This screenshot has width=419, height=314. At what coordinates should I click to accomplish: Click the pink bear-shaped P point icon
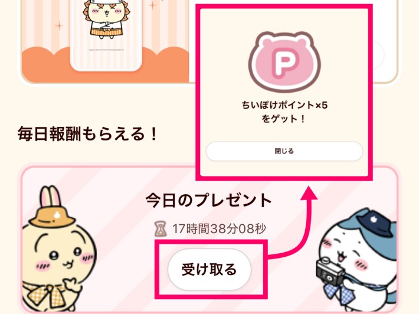pos(284,62)
